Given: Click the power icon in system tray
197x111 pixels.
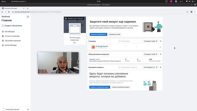Looking at the screenshot, I should [x=192, y=1].
